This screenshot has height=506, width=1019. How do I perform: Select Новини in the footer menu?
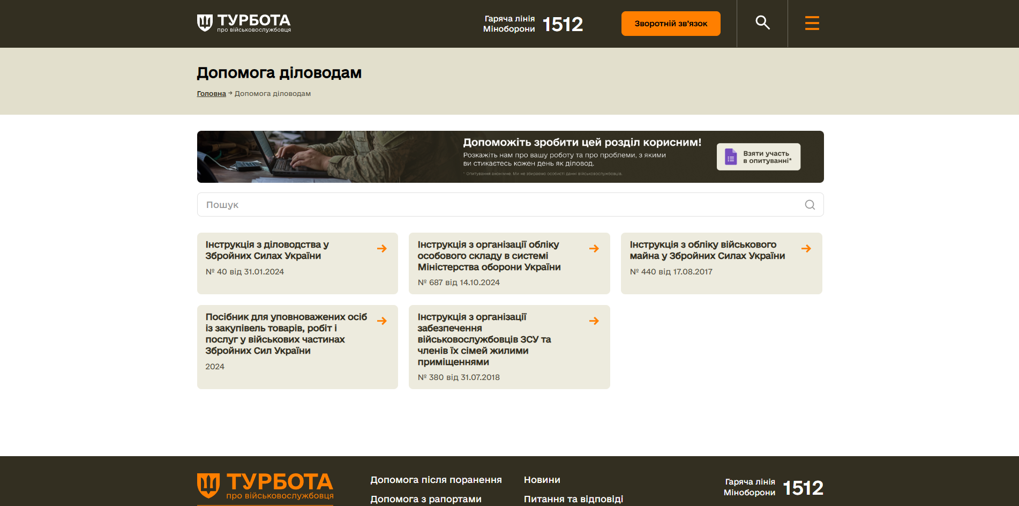click(x=542, y=480)
